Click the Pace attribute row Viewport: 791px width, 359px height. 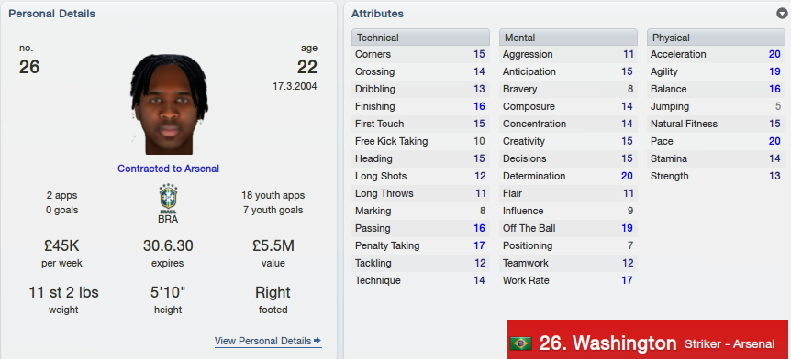[717, 141]
